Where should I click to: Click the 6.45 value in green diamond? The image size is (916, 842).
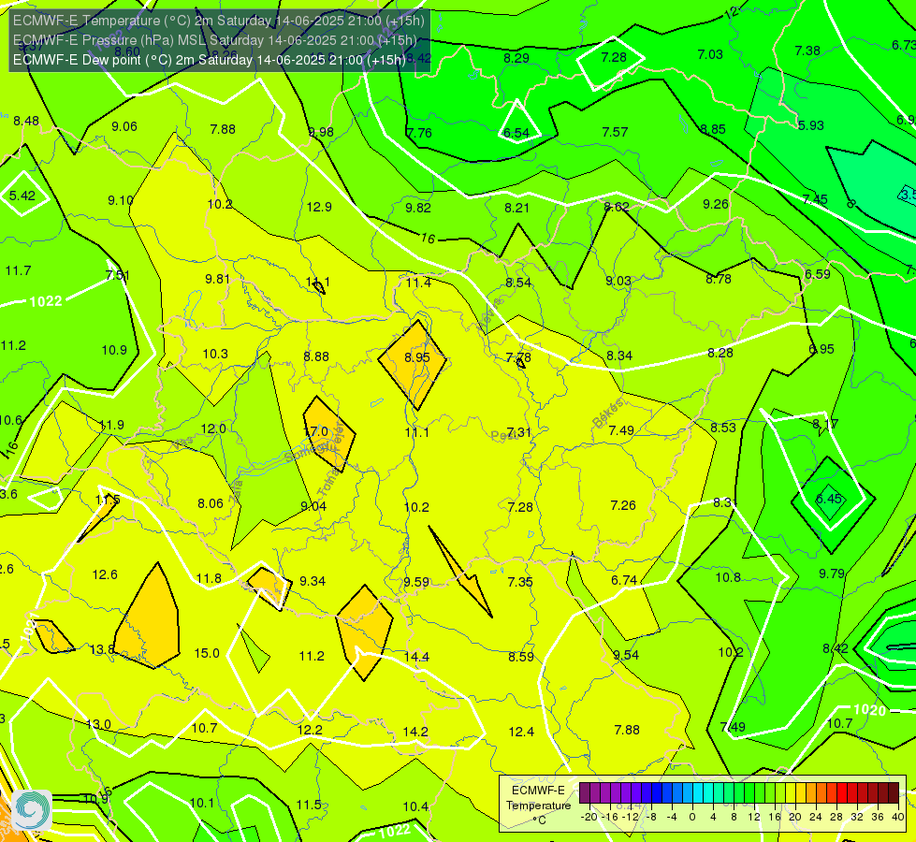pyautogui.click(x=829, y=499)
